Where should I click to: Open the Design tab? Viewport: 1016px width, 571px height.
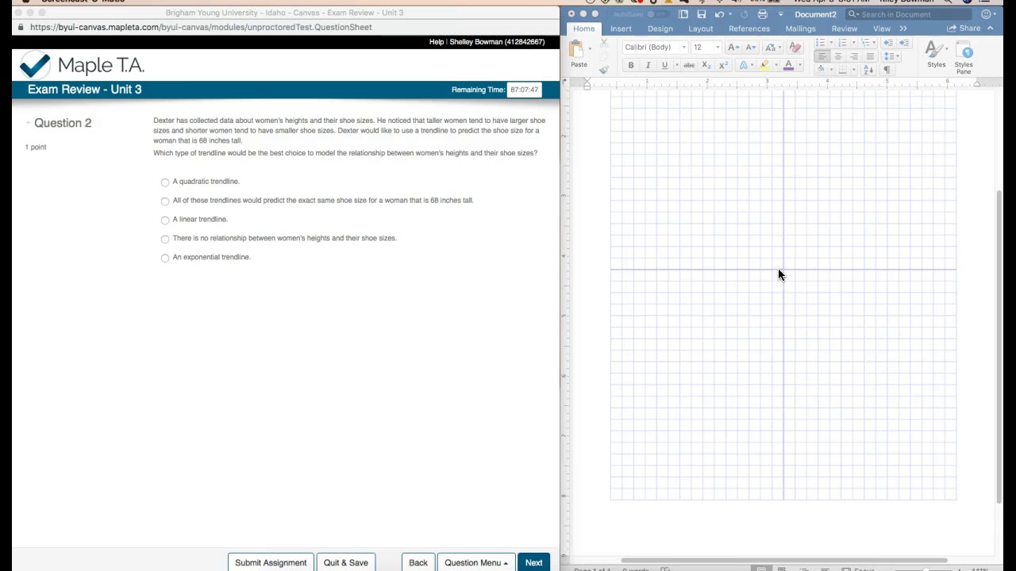point(660,29)
